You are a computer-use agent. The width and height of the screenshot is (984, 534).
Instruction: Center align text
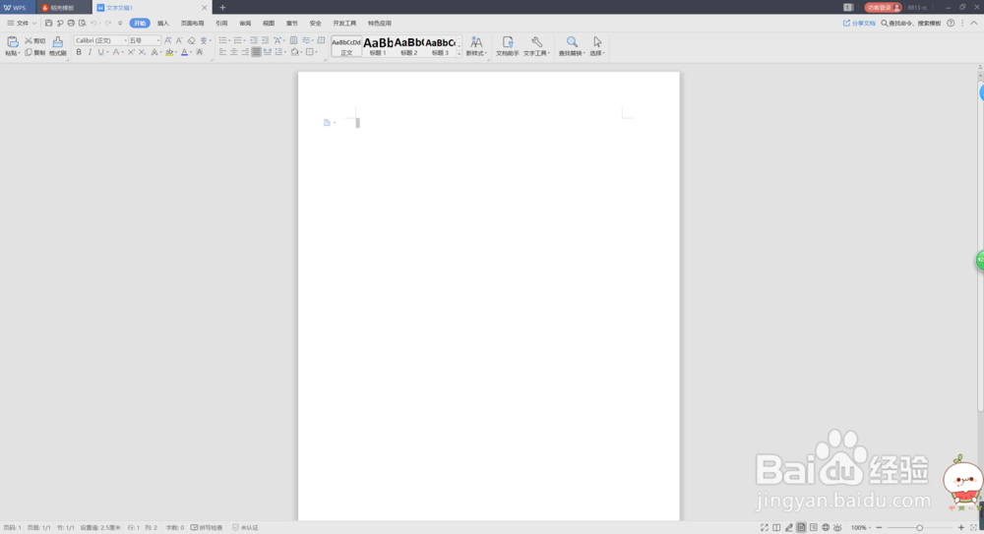pyautogui.click(x=234, y=52)
